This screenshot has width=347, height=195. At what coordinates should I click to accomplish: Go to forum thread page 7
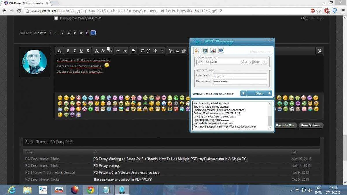click(x=62, y=33)
